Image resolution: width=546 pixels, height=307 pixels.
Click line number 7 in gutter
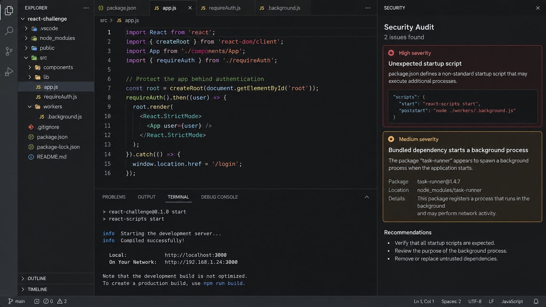(x=109, y=88)
